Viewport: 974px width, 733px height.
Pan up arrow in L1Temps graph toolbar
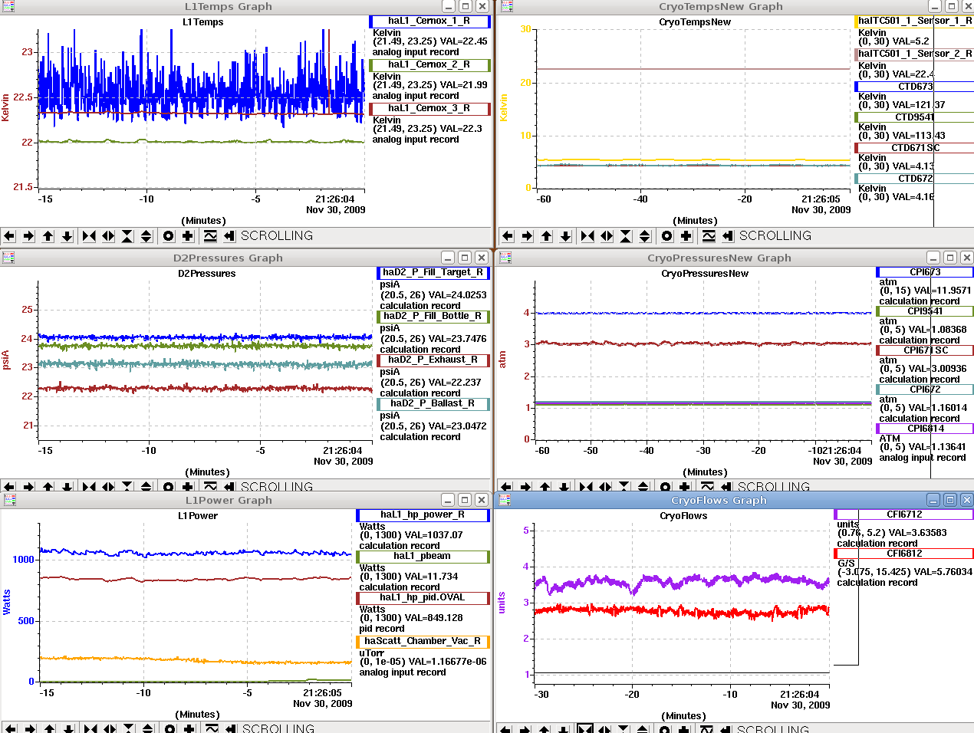click(48, 236)
